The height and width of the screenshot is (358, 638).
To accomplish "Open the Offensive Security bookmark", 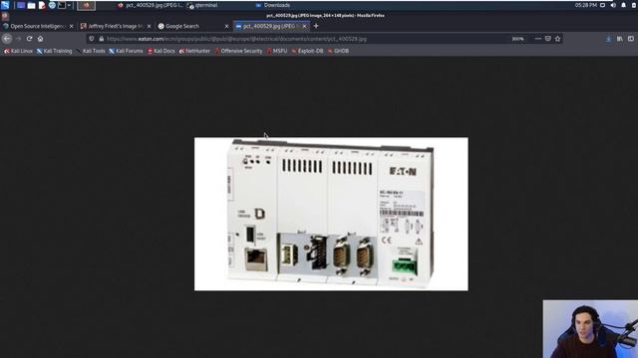I will [x=238, y=51].
